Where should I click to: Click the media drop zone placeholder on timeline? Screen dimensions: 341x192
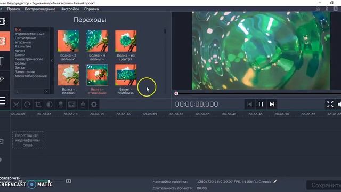28,140
